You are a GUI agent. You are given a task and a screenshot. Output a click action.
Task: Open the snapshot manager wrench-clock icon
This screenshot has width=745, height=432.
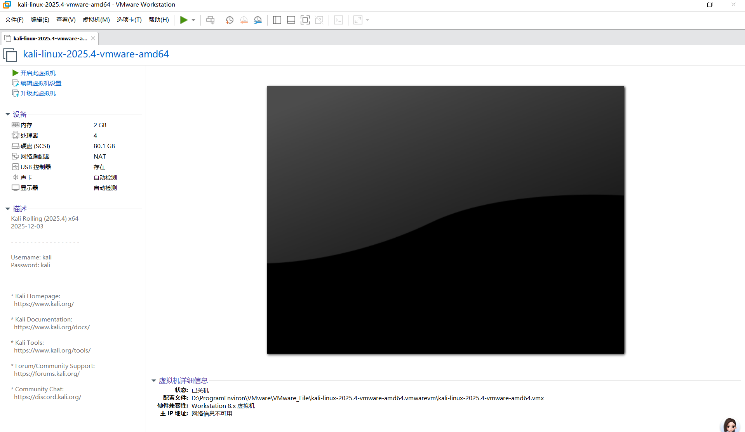(258, 20)
